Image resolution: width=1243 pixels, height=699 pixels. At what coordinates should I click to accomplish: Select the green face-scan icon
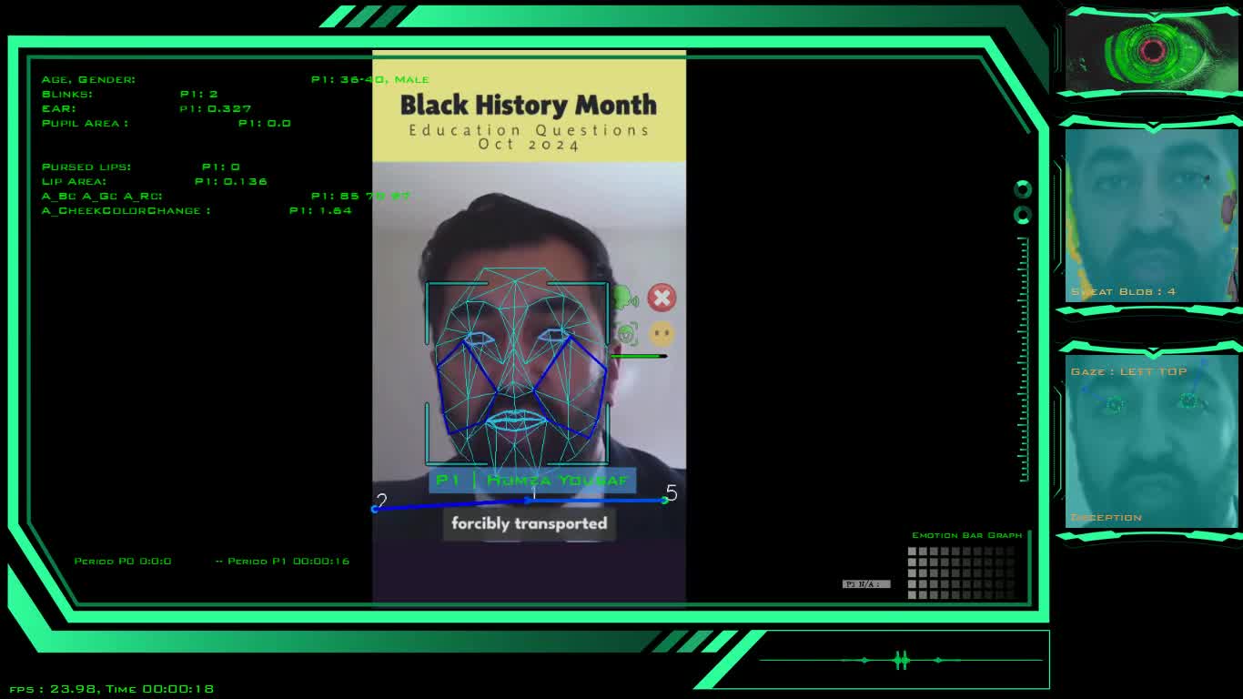pyautogui.click(x=626, y=334)
